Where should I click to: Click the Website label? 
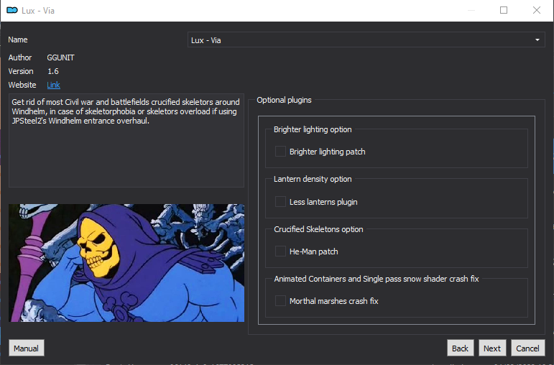(x=22, y=85)
